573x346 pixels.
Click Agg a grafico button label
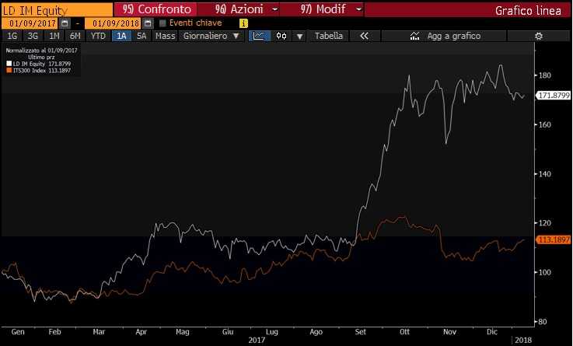[454, 36]
